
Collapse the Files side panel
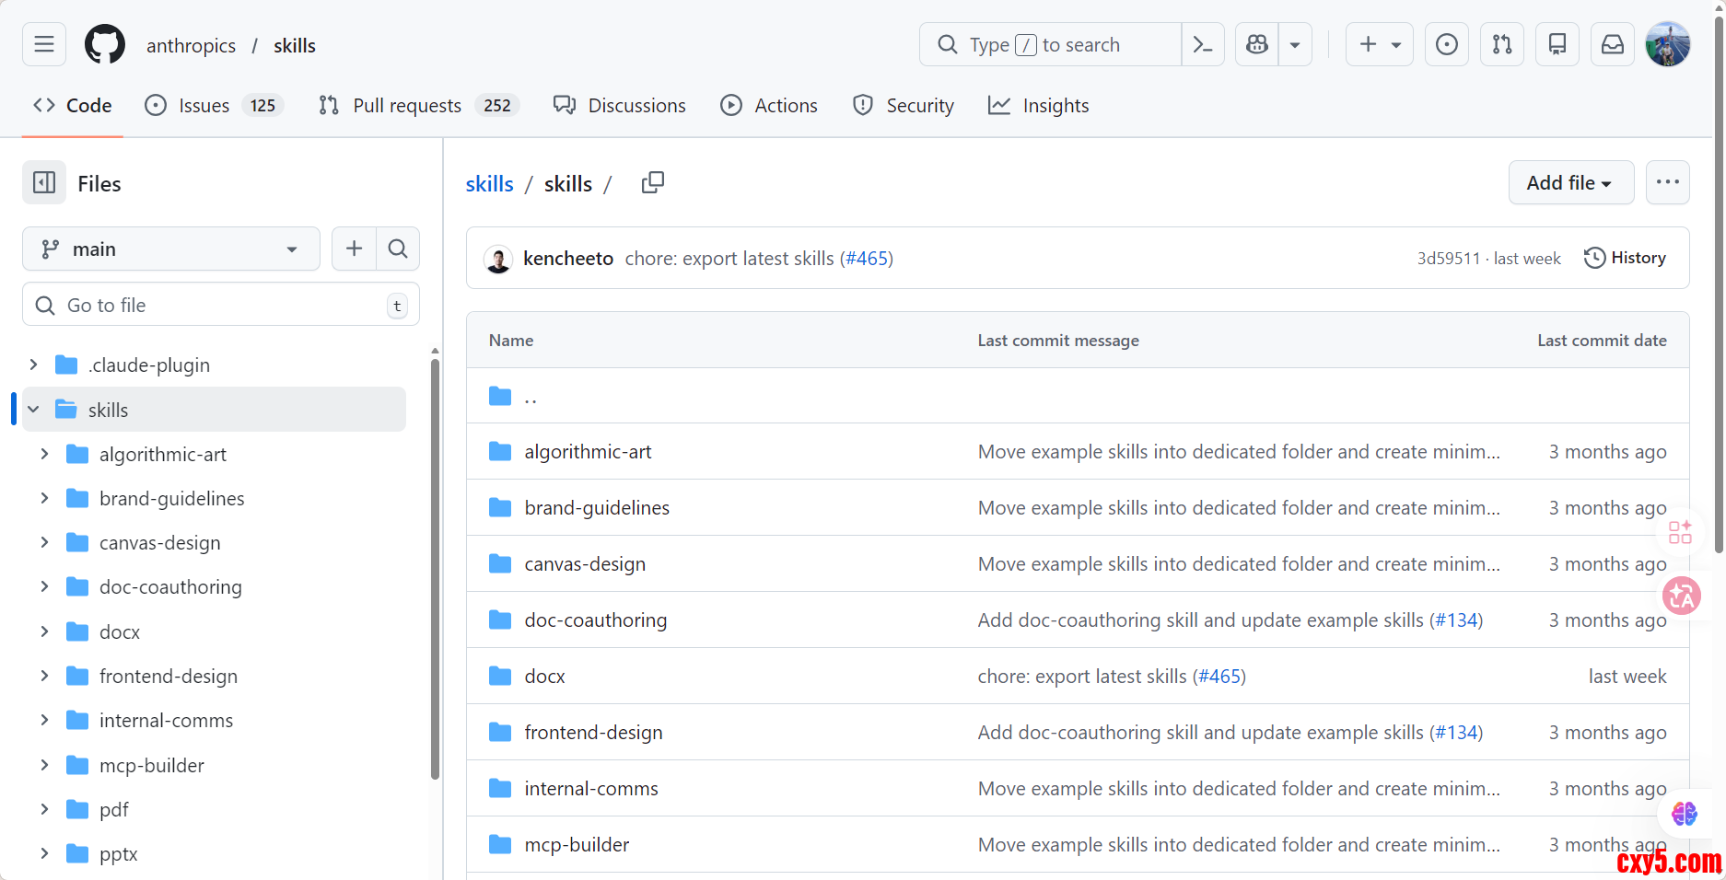(x=44, y=183)
